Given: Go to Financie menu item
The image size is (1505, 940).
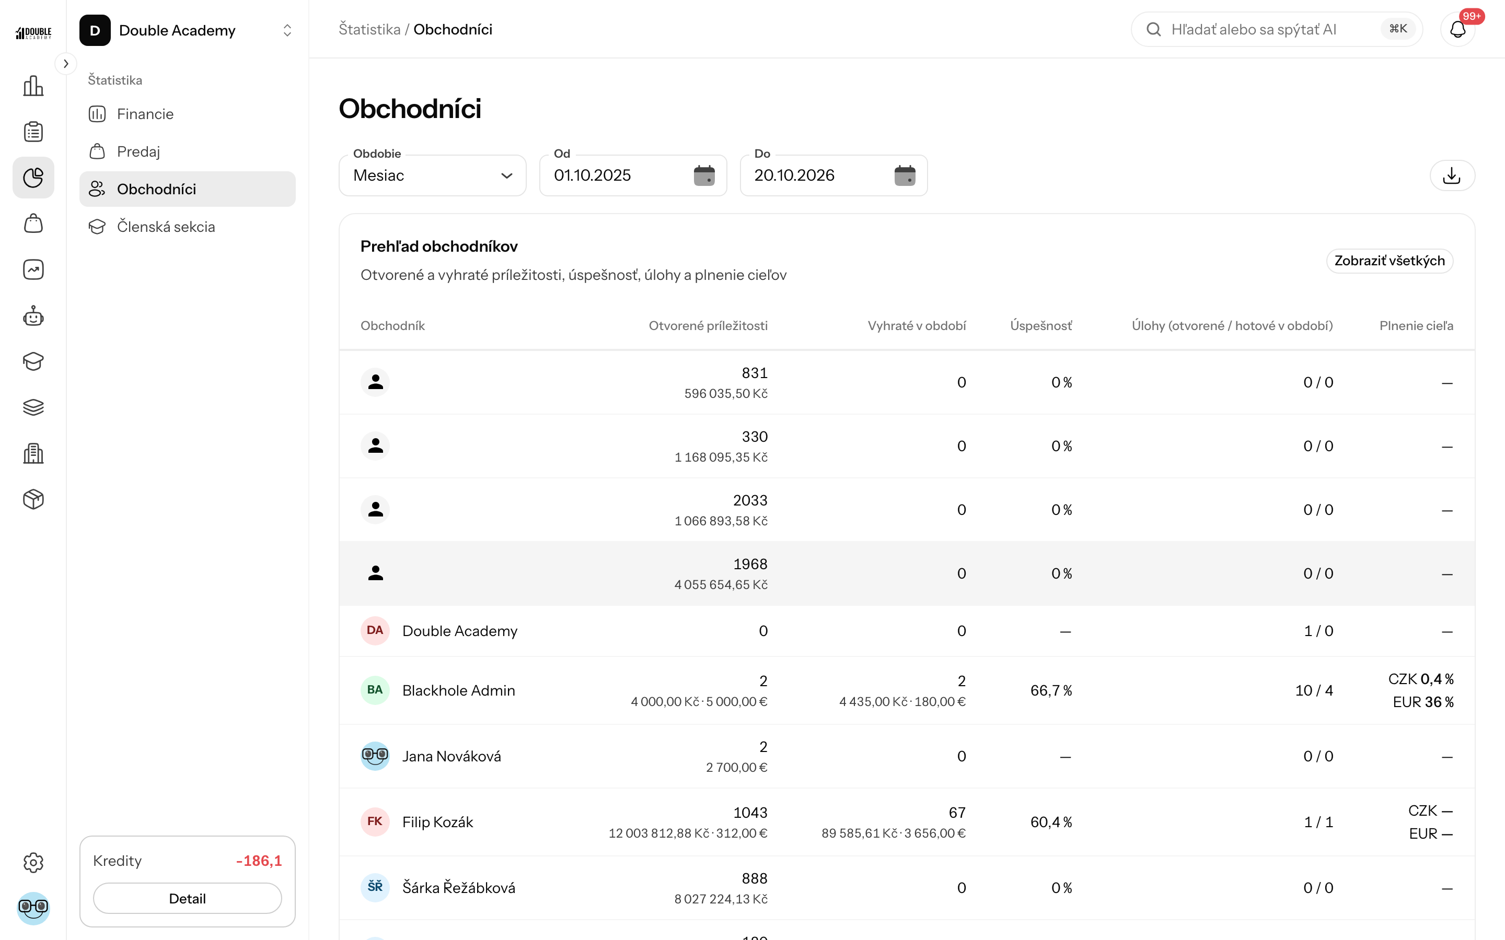Looking at the screenshot, I should (x=187, y=114).
